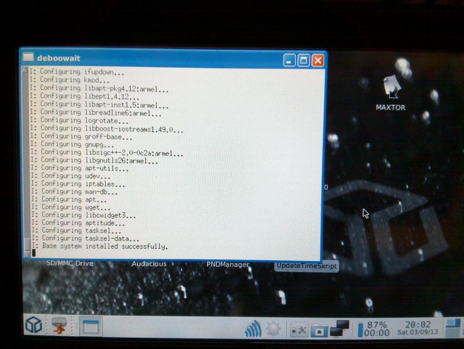The image size is (464, 349).
Task: Click the brightness sun icon in panel
Action: pyautogui.click(x=273, y=329)
